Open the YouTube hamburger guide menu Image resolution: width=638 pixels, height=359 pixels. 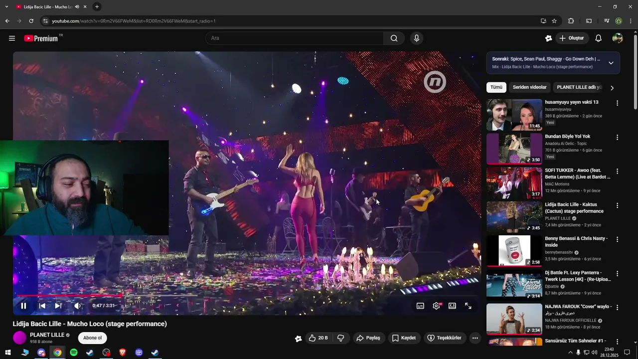pyautogui.click(x=12, y=38)
